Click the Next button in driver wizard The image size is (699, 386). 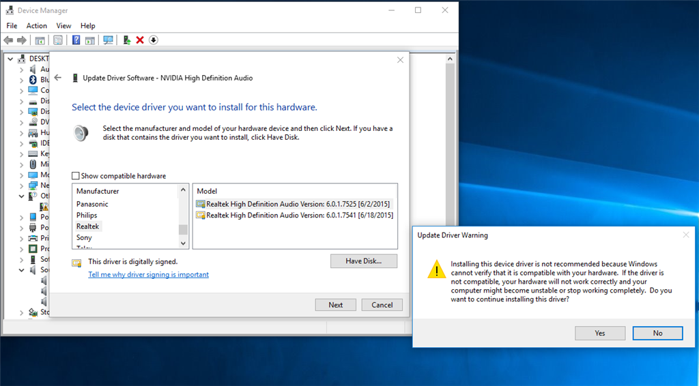pos(336,305)
